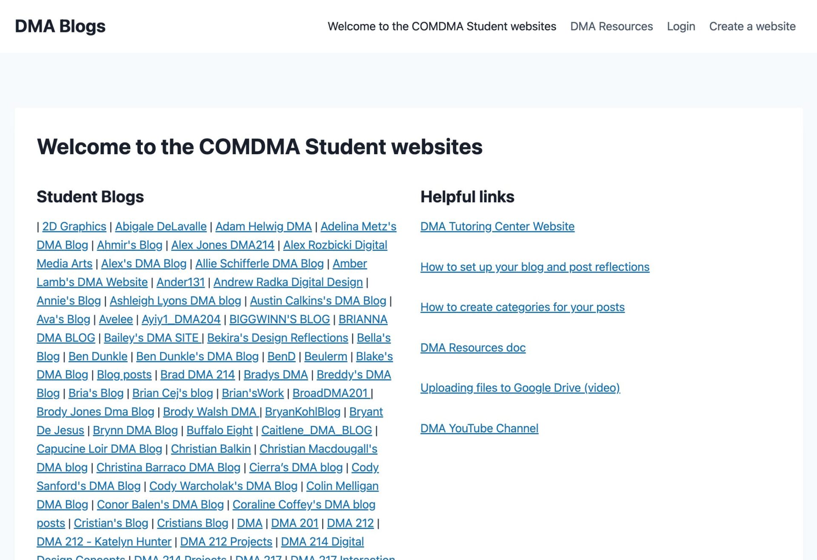Open BIGGWINN'S BLOG link
The image size is (817, 560).
click(279, 319)
